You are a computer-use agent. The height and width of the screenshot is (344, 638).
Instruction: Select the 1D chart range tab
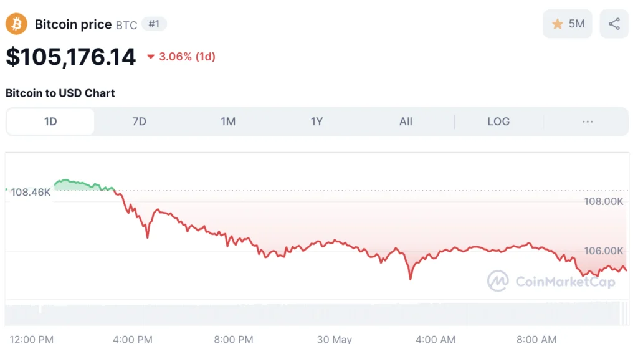coord(50,122)
